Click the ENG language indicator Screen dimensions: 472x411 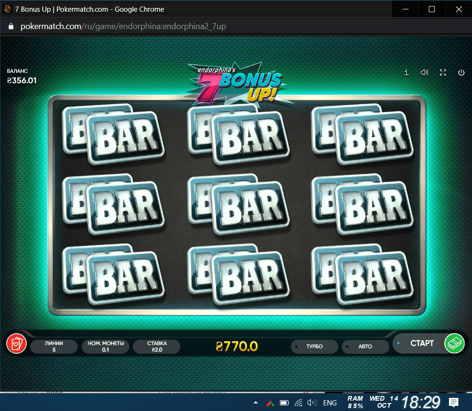tap(330, 403)
